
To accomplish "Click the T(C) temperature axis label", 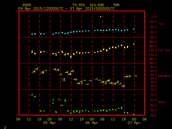I will click(x=161, y=24).
